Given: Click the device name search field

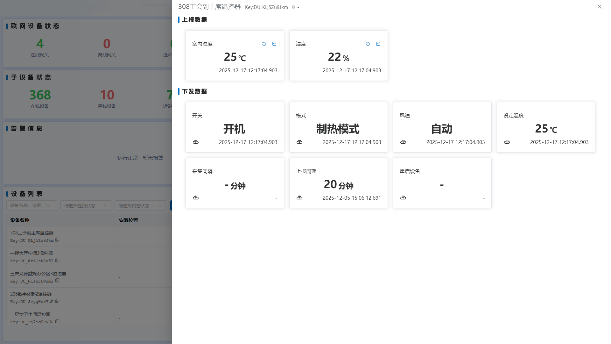Looking at the screenshot, I should pos(32,205).
